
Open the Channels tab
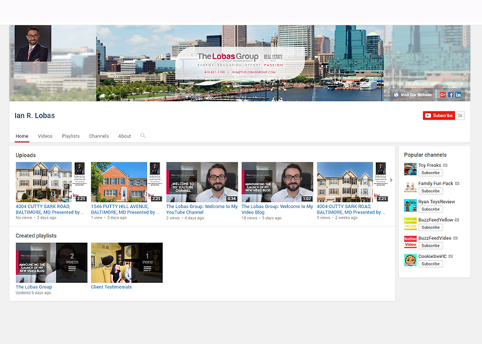pos(98,136)
